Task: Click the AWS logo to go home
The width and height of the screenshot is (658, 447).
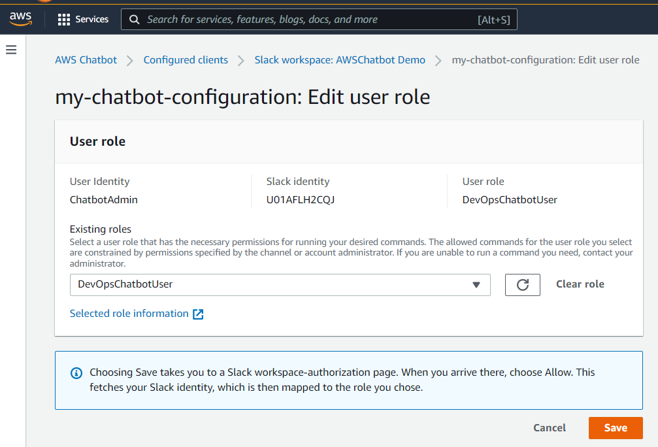Action: tap(20, 19)
